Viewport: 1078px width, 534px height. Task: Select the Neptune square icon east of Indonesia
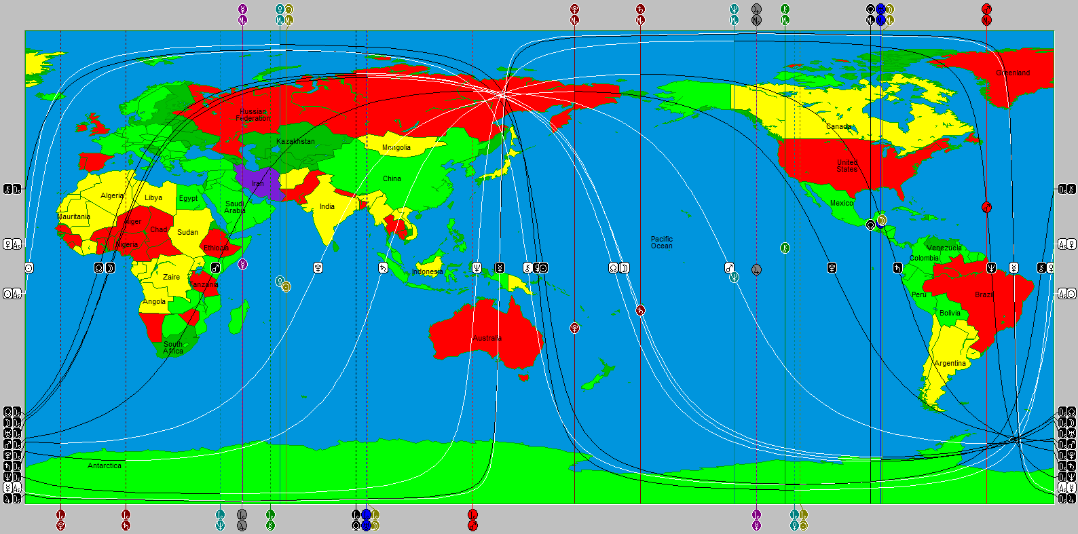click(x=477, y=268)
